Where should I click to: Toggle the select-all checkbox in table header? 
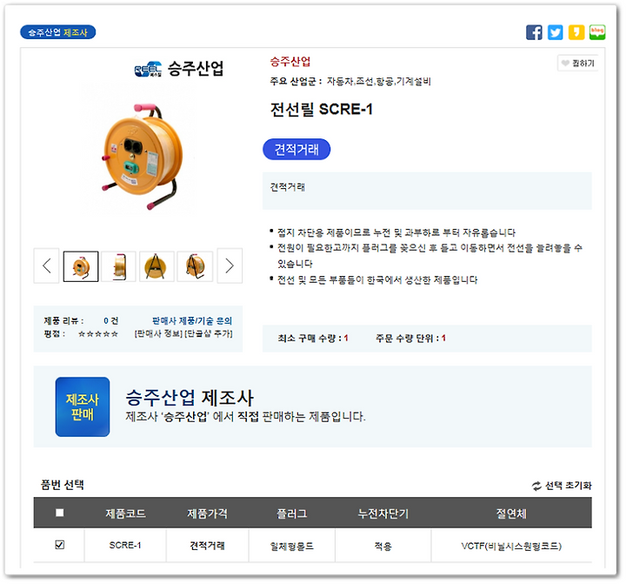click(60, 513)
